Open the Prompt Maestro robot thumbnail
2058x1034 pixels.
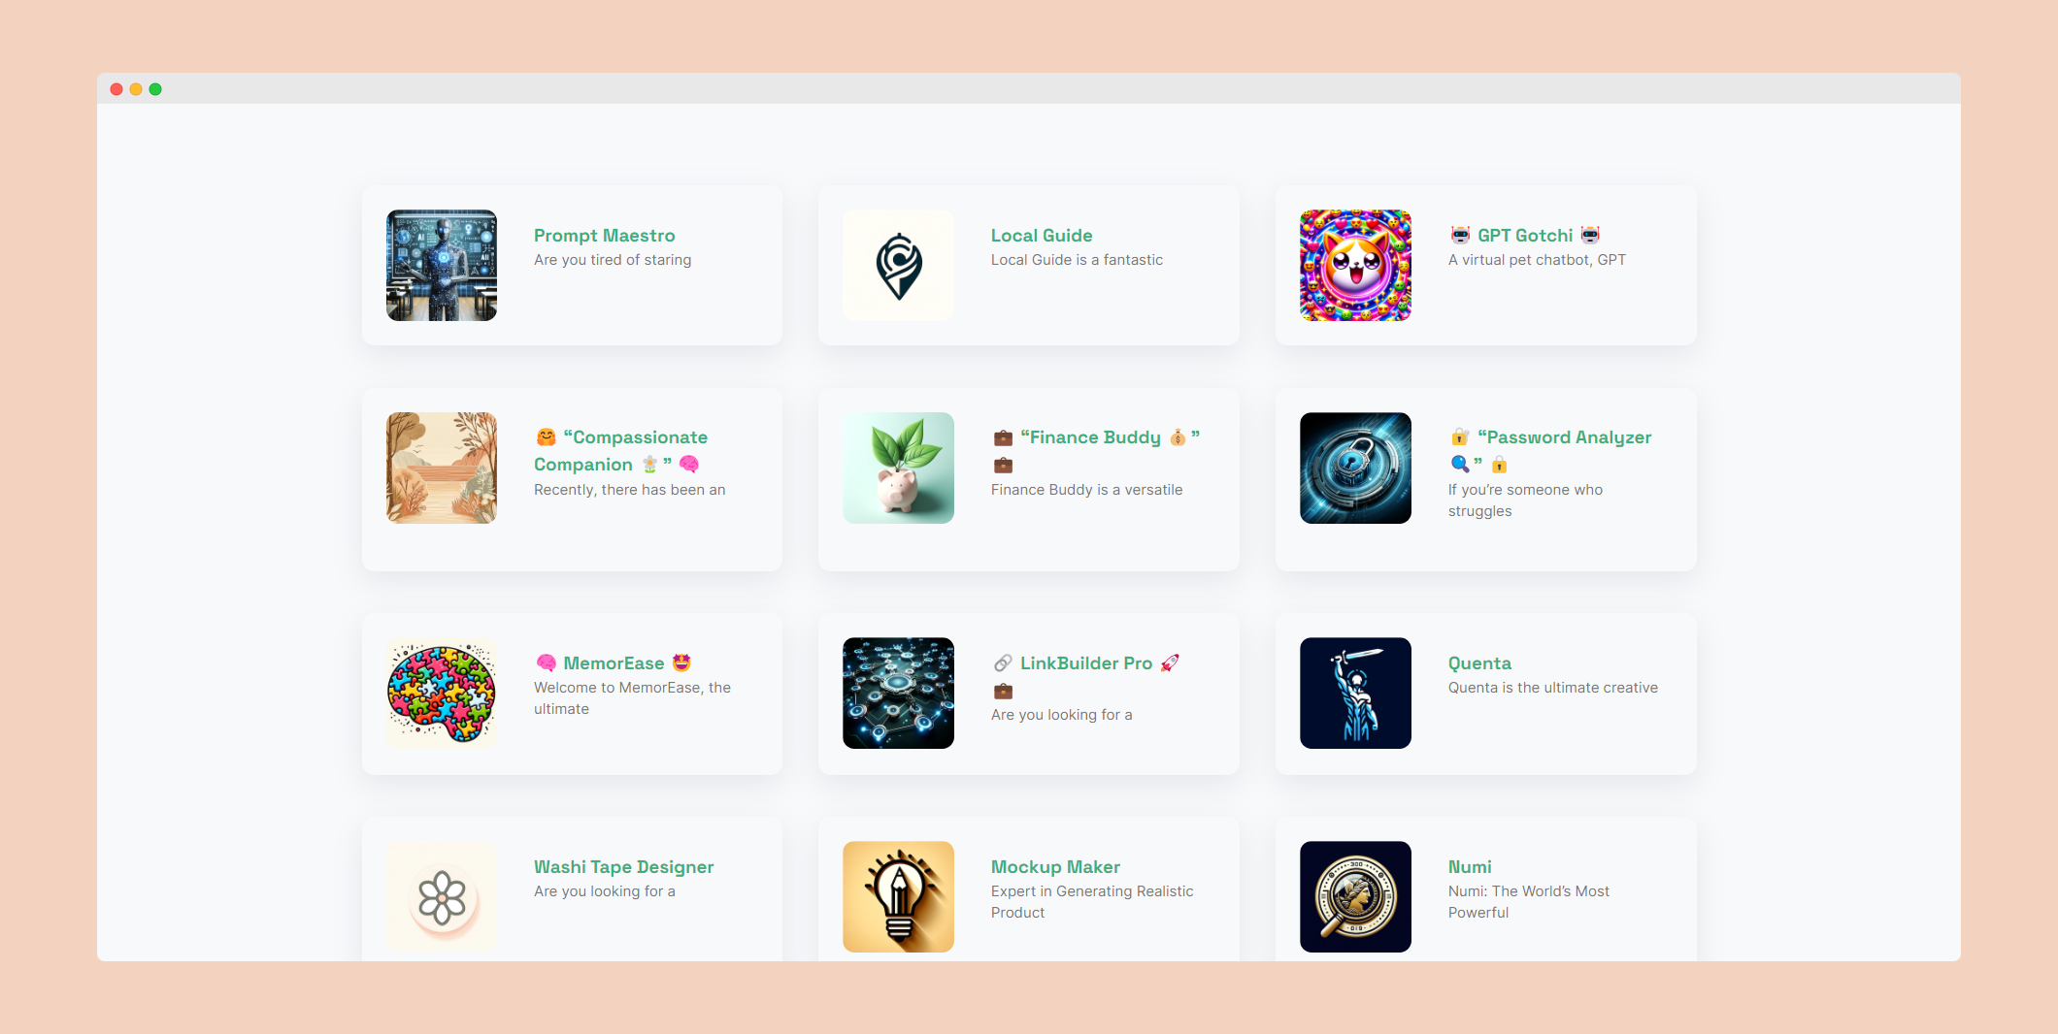(x=442, y=265)
